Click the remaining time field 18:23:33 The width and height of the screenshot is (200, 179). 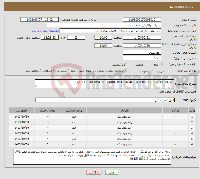pos(50,37)
